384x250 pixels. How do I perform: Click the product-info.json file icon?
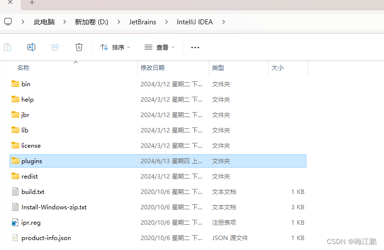15,238
